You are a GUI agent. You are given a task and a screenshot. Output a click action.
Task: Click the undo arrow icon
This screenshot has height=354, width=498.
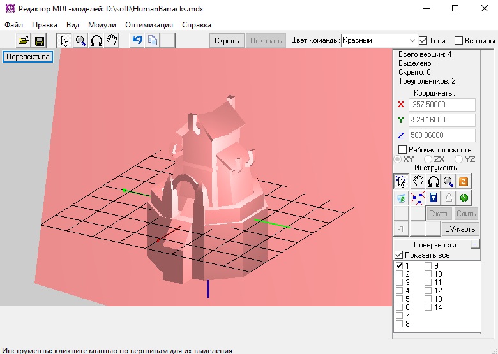pos(137,41)
